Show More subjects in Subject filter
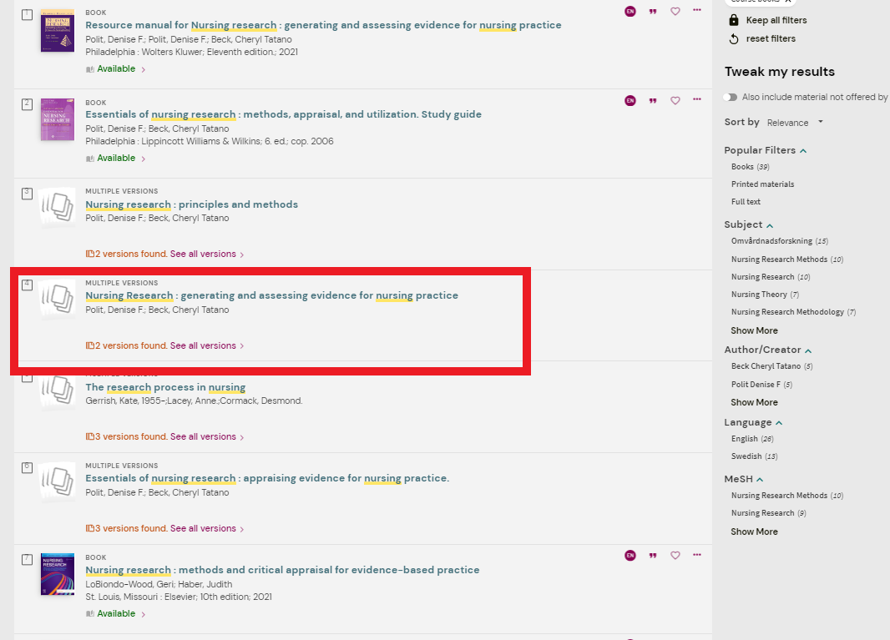The image size is (890, 640). (x=754, y=330)
